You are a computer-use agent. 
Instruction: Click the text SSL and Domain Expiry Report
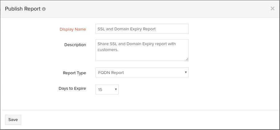pos(126,29)
